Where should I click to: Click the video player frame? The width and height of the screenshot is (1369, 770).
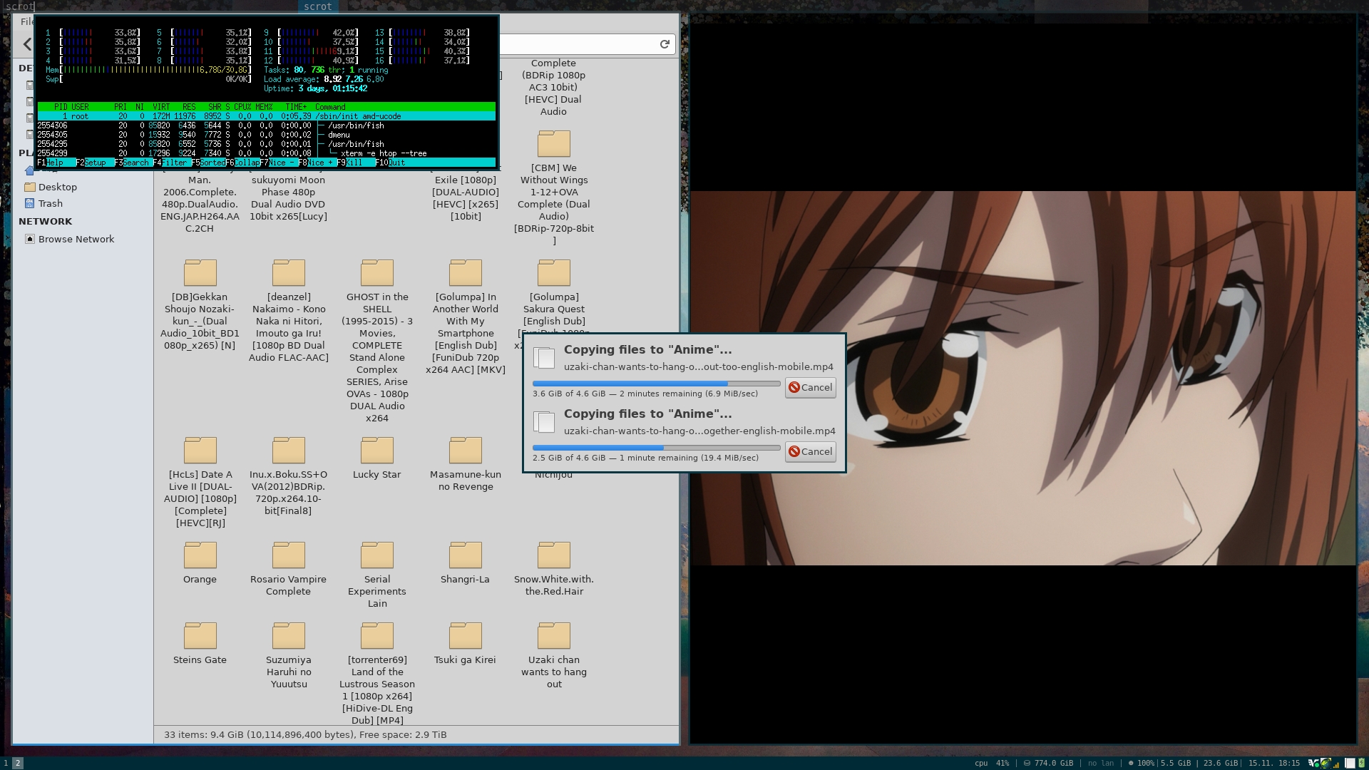coord(1023,378)
